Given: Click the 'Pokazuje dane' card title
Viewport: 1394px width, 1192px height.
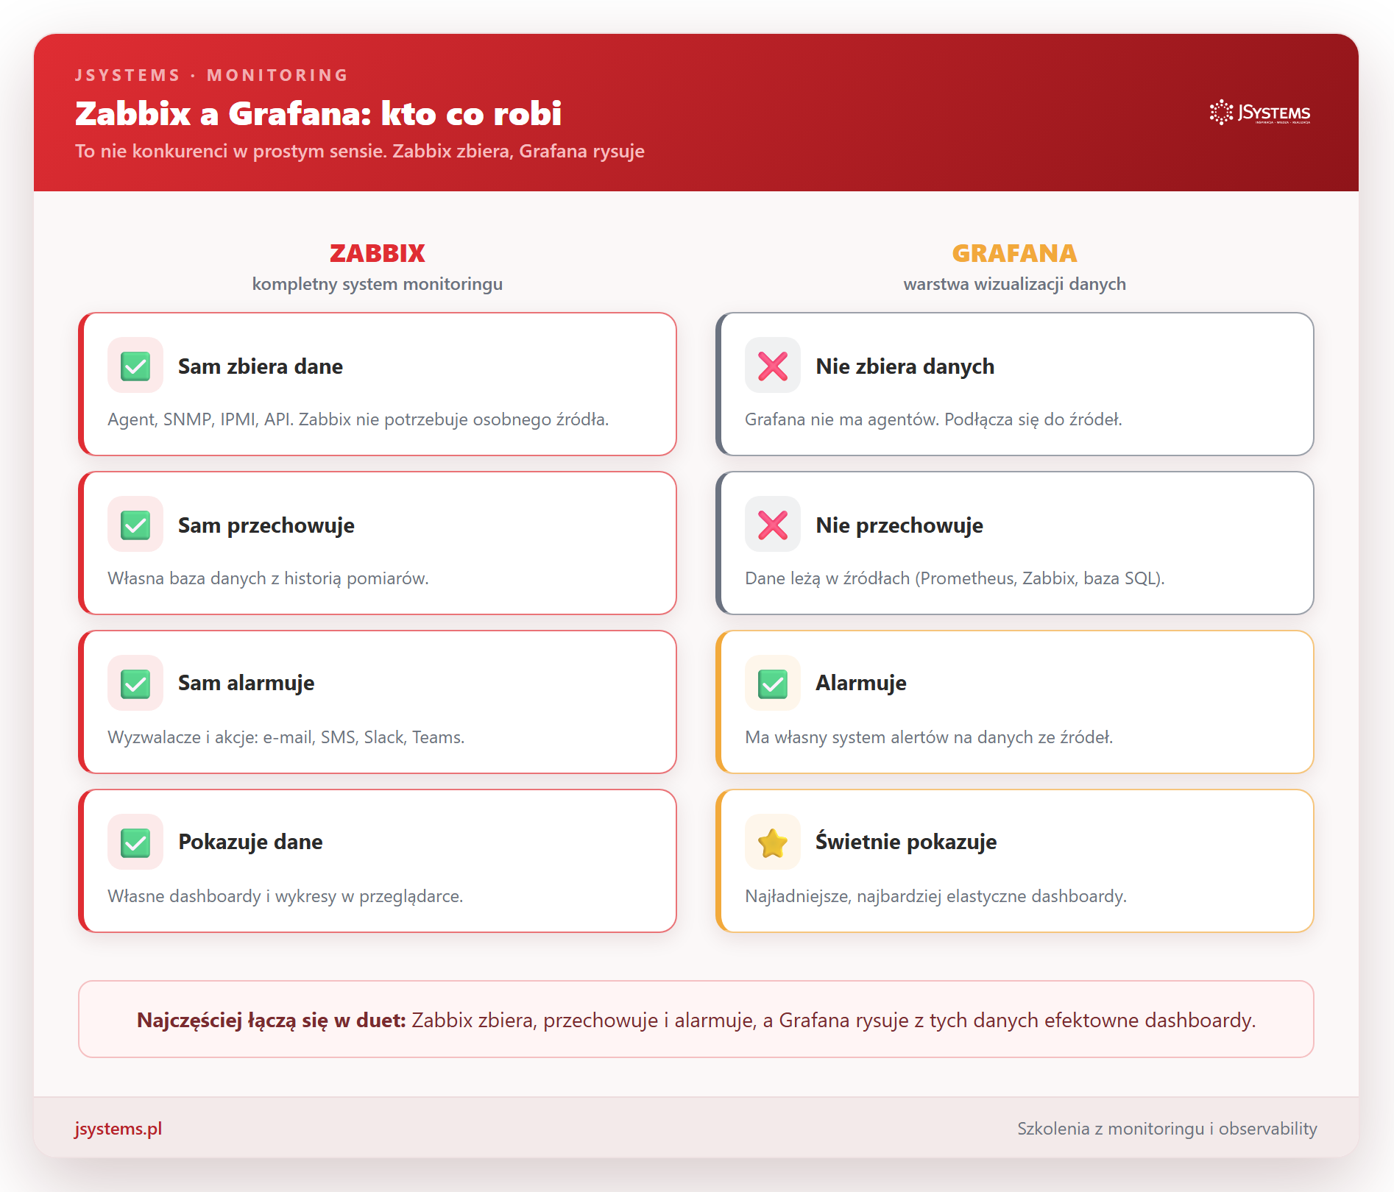Looking at the screenshot, I should point(251,842).
